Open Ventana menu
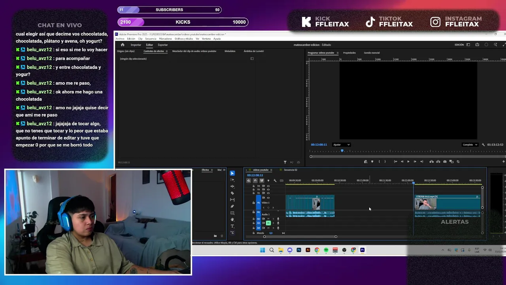This screenshot has width=506, height=285. coord(206,39)
